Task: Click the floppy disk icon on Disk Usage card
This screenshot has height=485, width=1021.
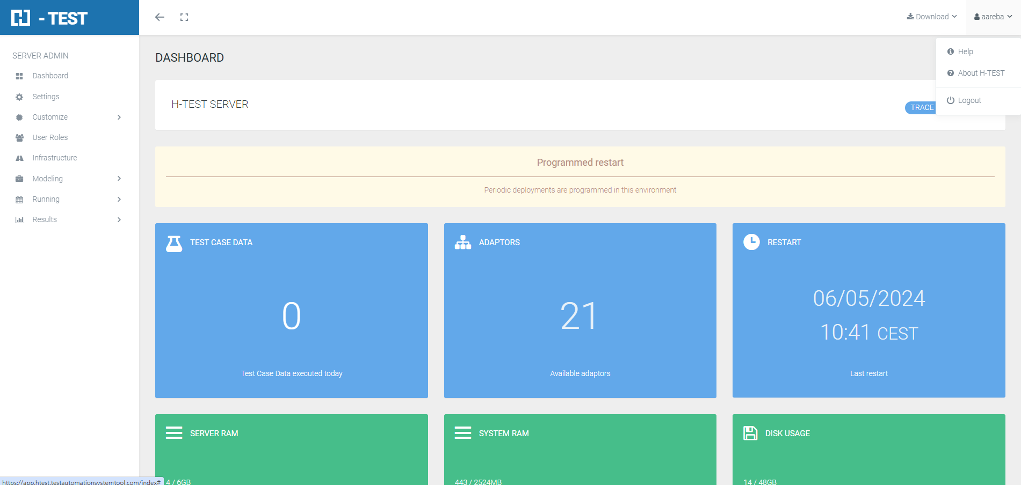Action: click(750, 433)
